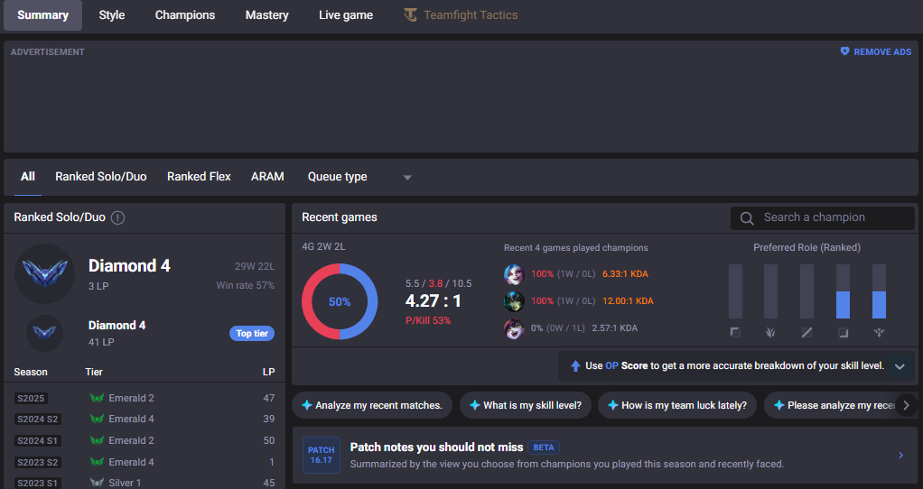Click the Top tier badge

(x=252, y=333)
